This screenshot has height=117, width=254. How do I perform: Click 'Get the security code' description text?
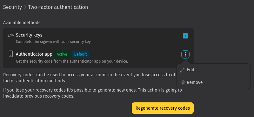point(72,61)
